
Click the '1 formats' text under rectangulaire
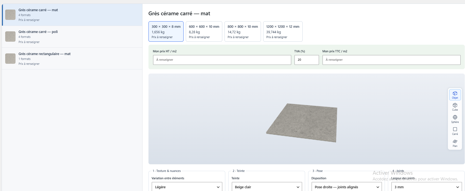(x=25, y=59)
